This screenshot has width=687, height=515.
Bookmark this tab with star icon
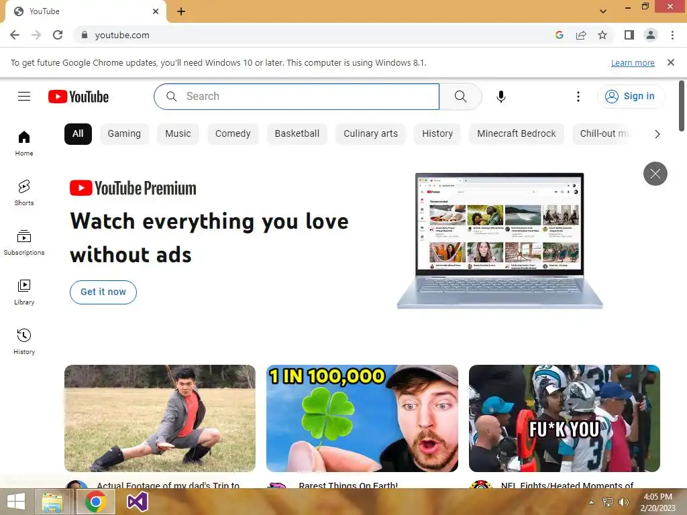[x=602, y=35]
